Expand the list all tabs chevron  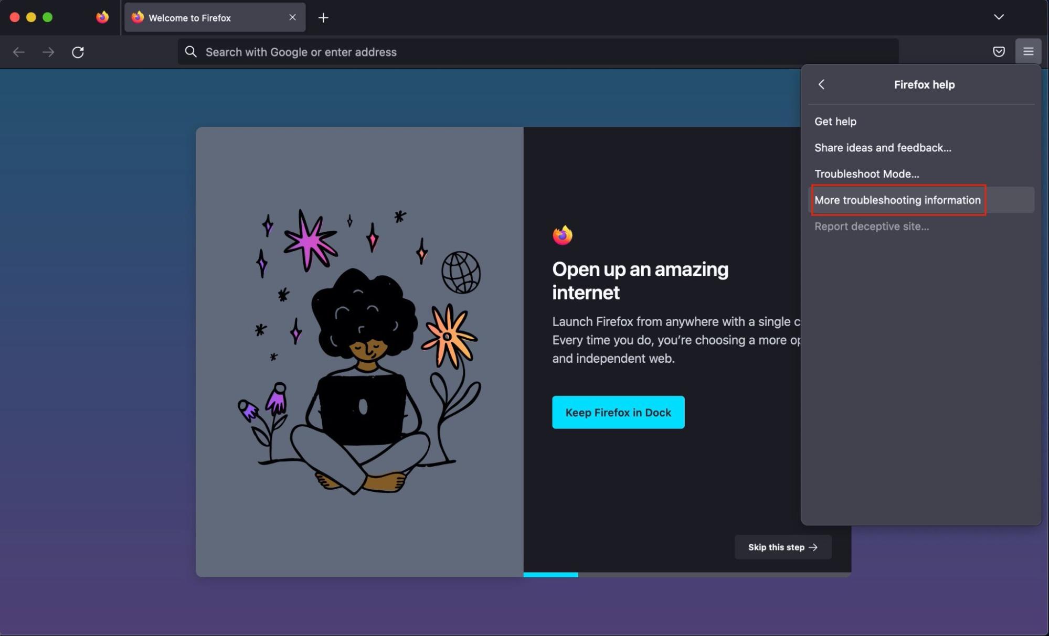999,17
